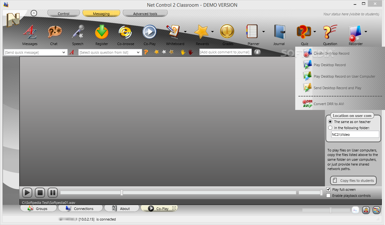Click the bronze star reward icon
385x225 pixels.
click(x=172, y=52)
